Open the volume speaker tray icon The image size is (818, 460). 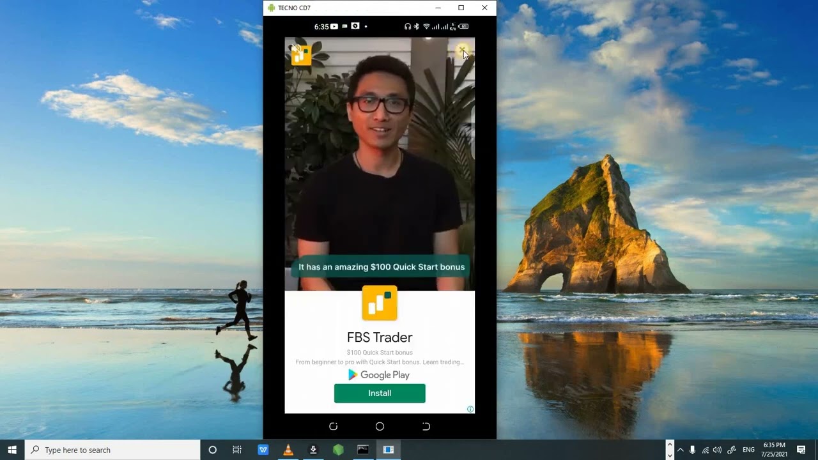[717, 450]
